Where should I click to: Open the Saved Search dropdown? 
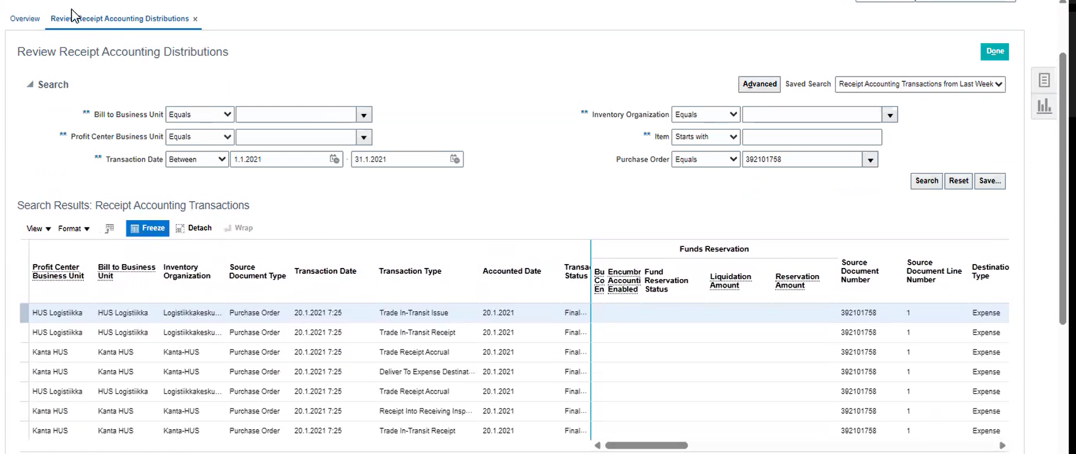click(920, 84)
